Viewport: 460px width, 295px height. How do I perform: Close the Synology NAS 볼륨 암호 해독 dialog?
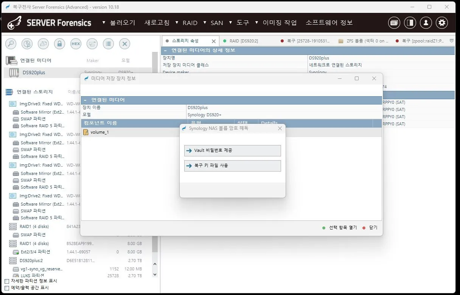click(280, 128)
